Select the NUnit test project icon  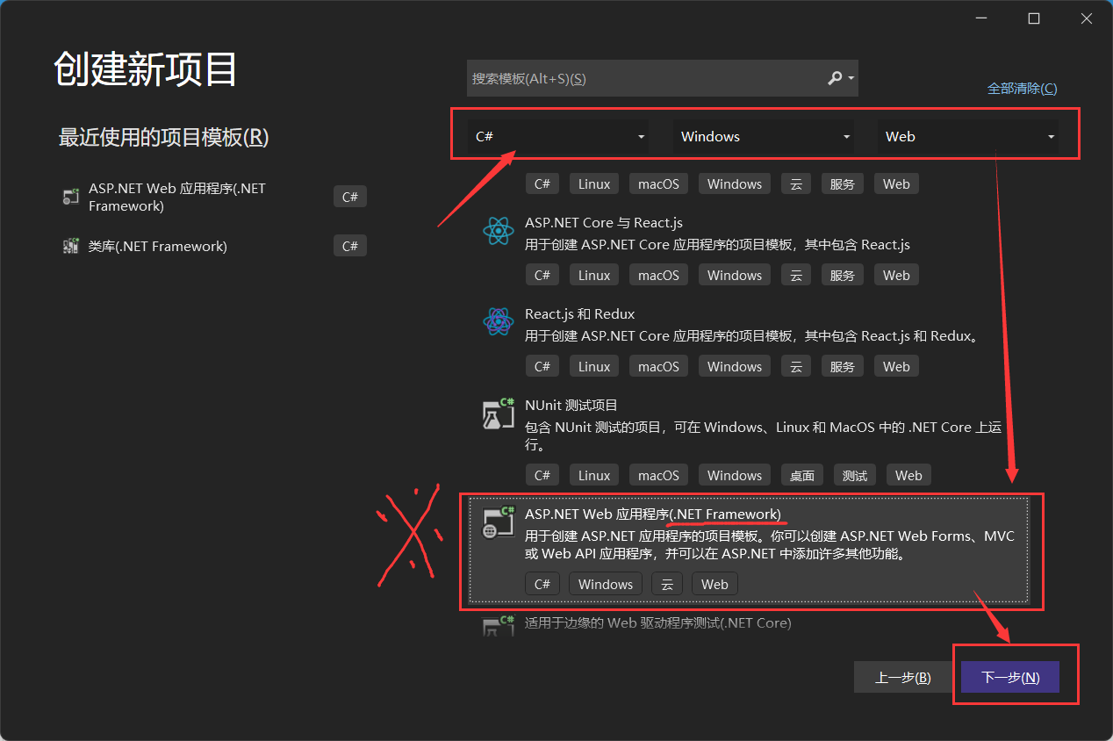(x=498, y=414)
